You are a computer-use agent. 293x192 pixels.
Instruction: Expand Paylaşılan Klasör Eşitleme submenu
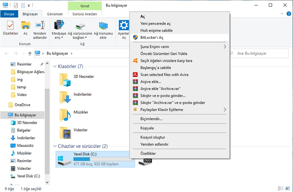tap(180, 110)
